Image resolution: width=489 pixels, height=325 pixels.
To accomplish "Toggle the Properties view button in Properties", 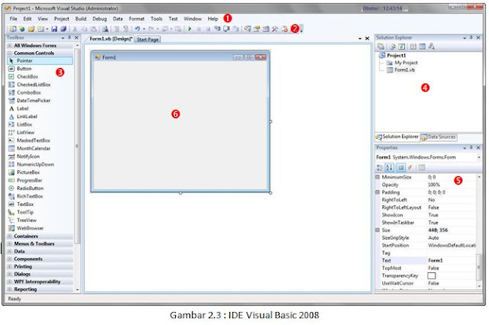I will 400,168.
